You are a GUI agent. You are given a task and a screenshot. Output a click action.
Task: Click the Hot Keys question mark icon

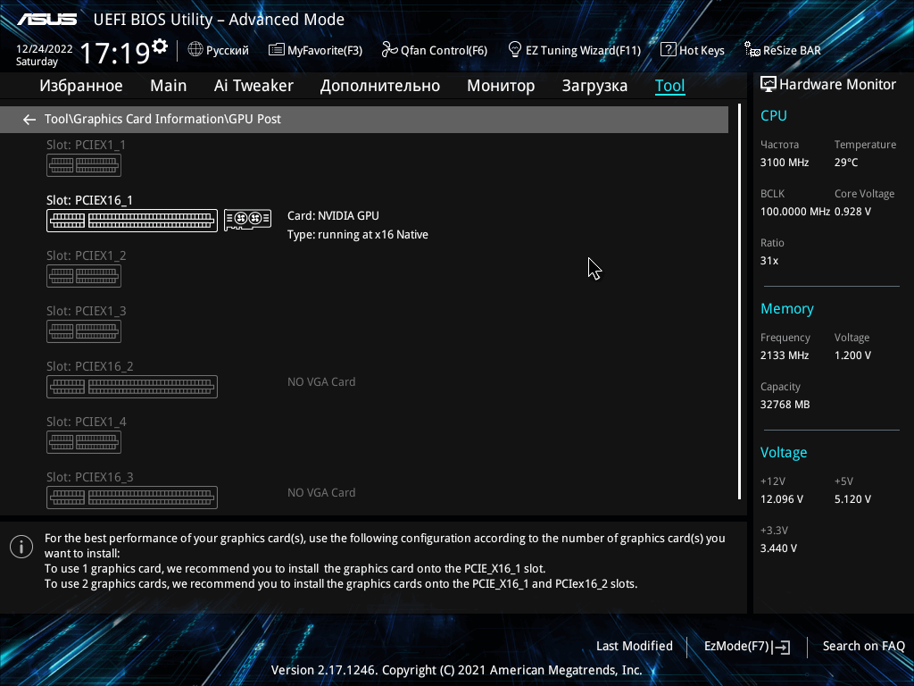668,50
